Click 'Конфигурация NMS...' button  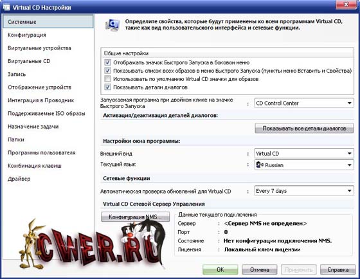[135, 217]
